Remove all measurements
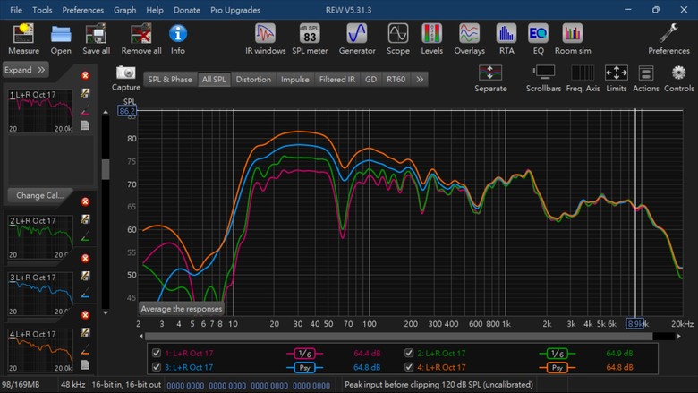This screenshot has width=698, height=393. pyautogui.click(x=141, y=39)
